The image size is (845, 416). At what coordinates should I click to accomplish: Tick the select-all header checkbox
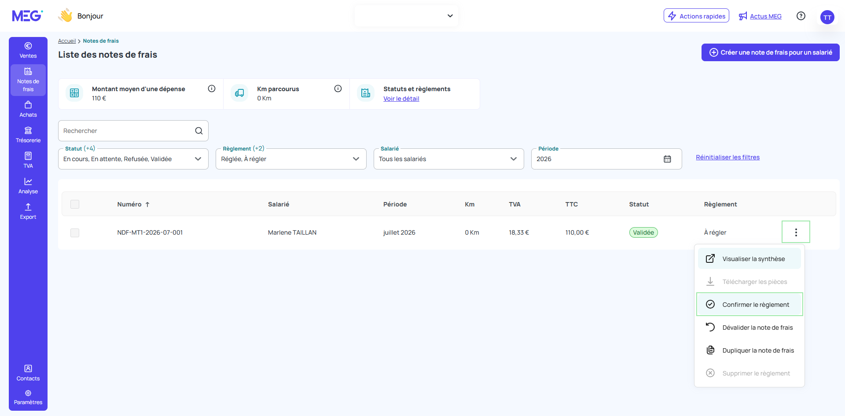[x=75, y=204]
